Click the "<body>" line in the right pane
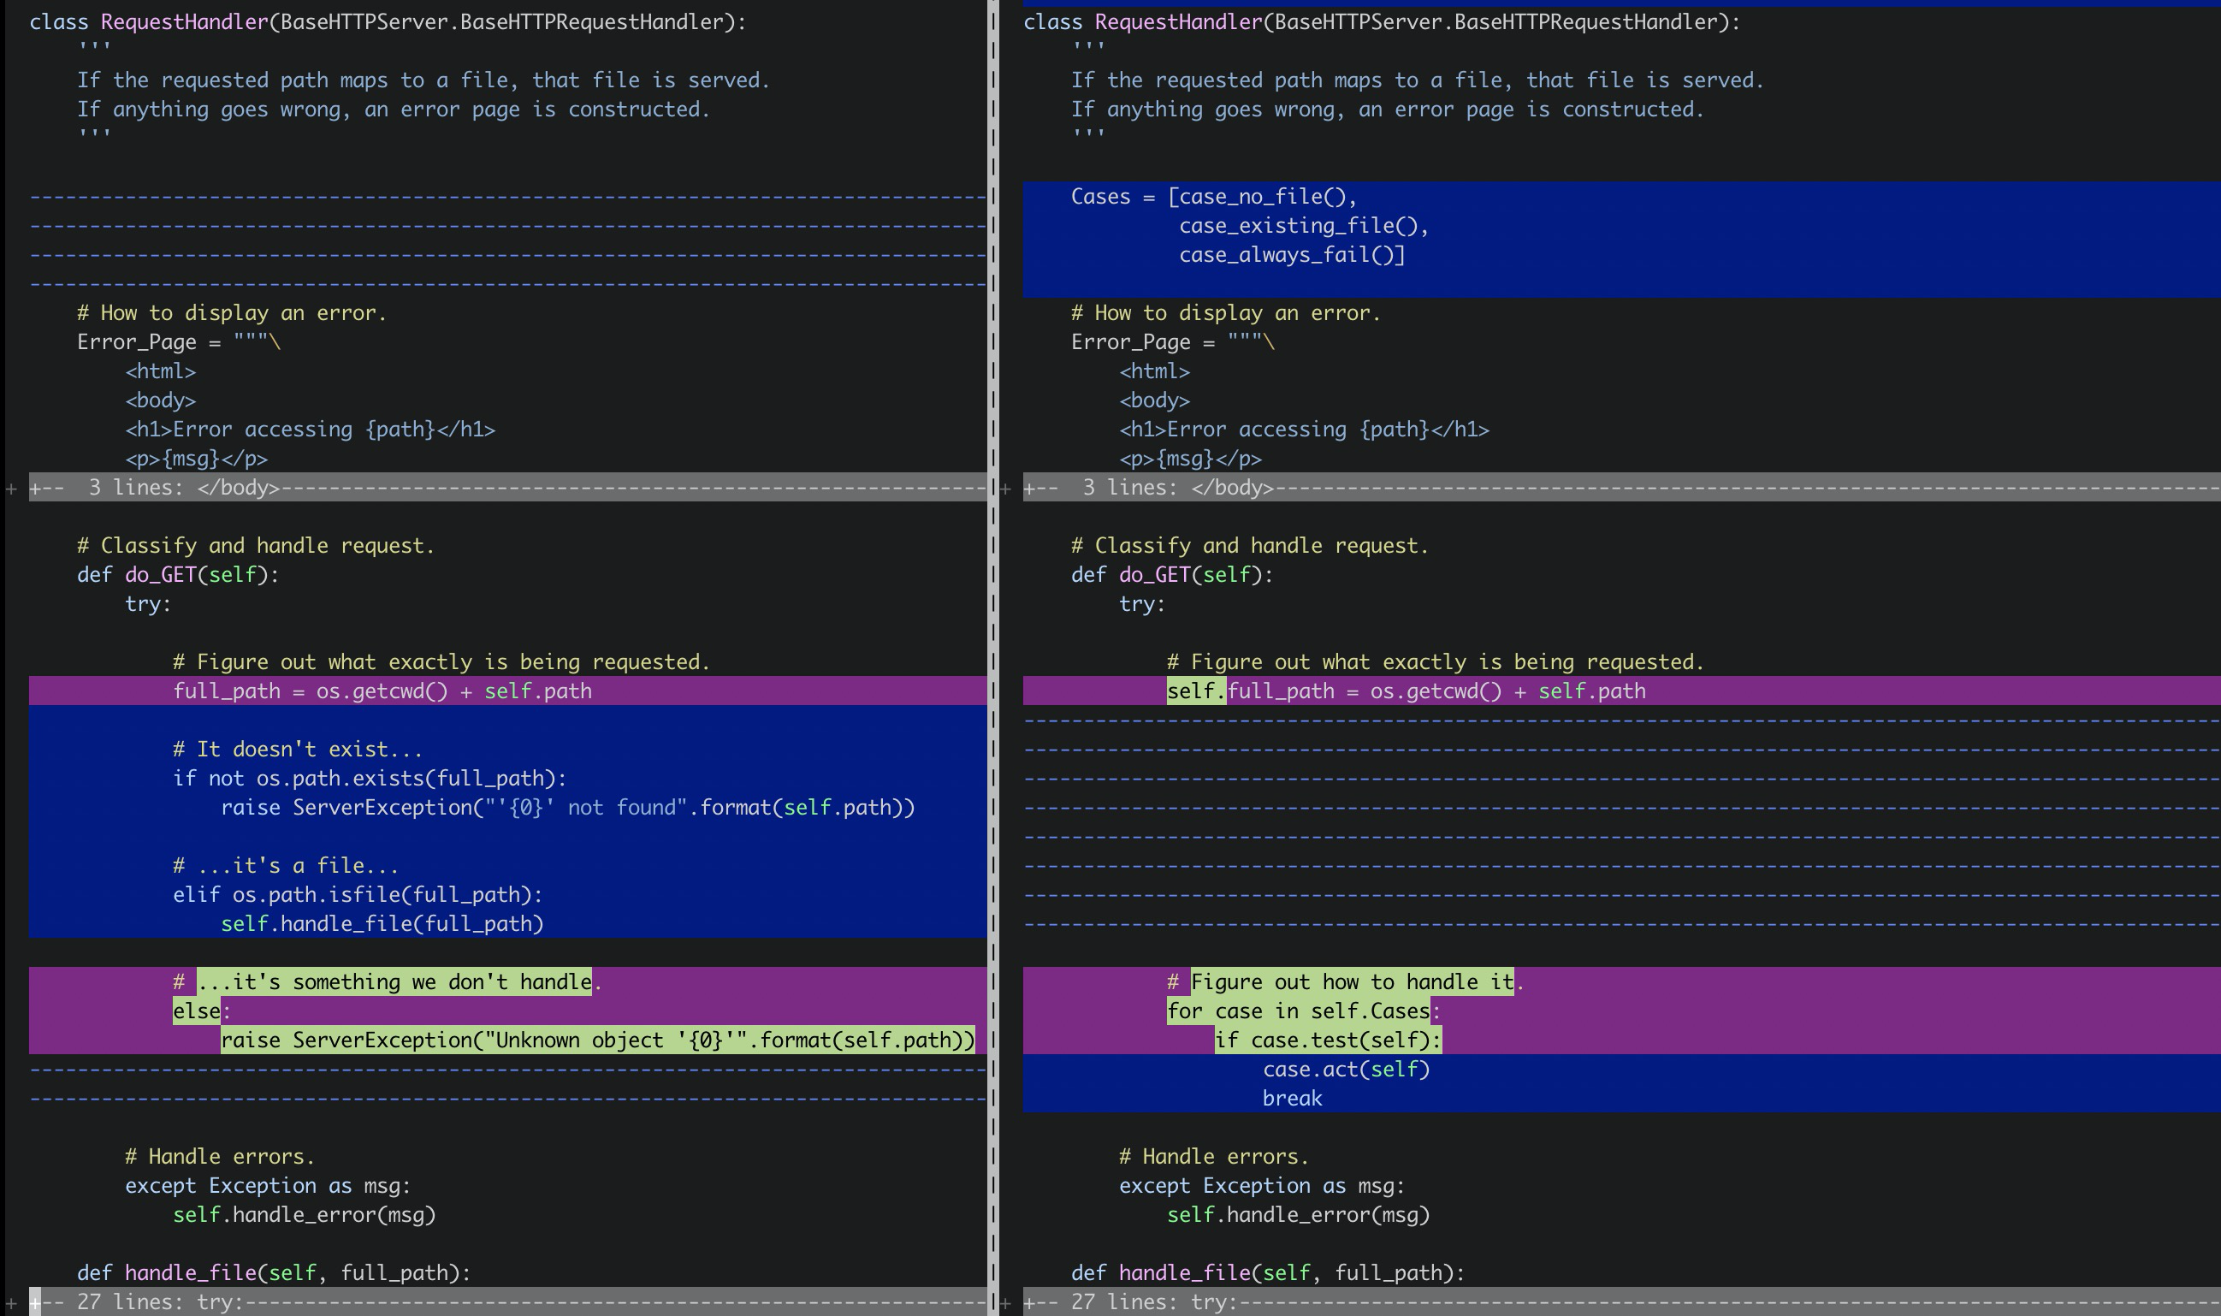This screenshot has height=1316, width=2221. click(1154, 400)
